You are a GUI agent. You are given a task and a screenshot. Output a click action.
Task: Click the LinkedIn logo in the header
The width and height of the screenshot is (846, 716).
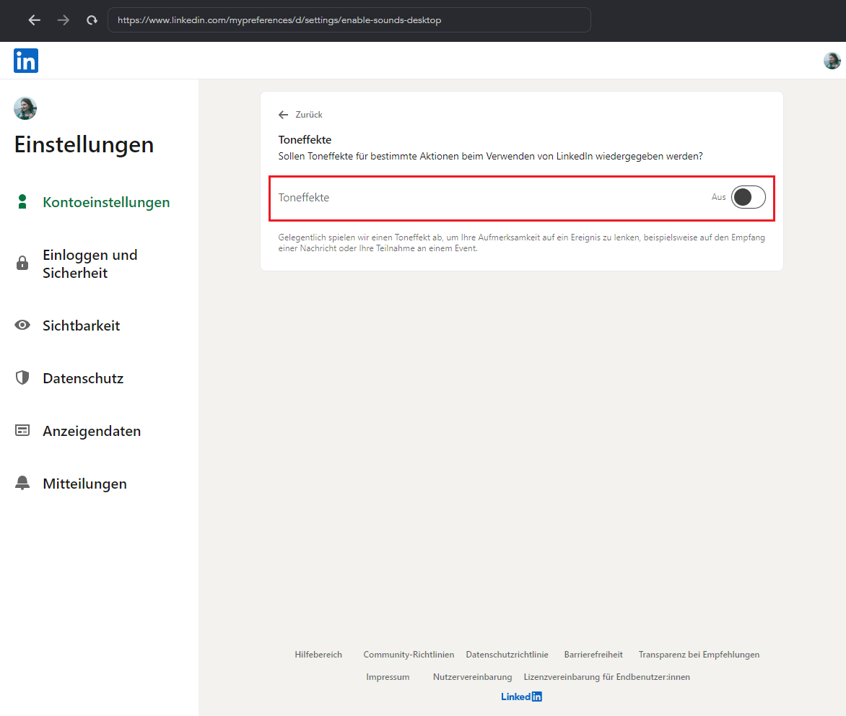click(x=26, y=61)
